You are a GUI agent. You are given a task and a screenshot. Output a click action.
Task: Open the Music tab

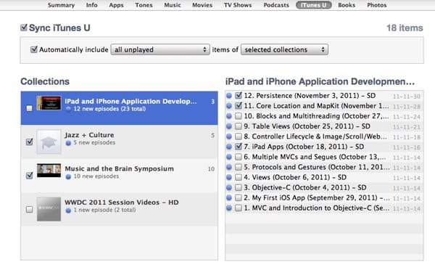(x=173, y=5)
